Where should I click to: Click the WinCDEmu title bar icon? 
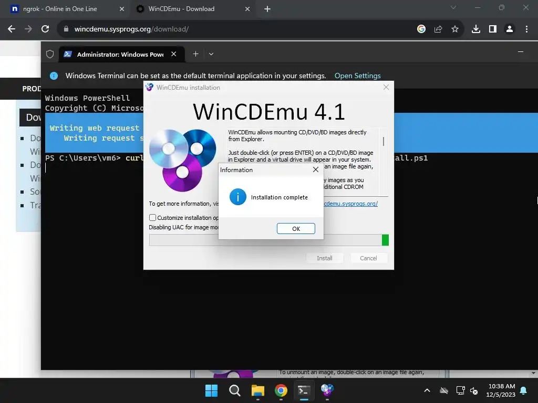(x=149, y=88)
